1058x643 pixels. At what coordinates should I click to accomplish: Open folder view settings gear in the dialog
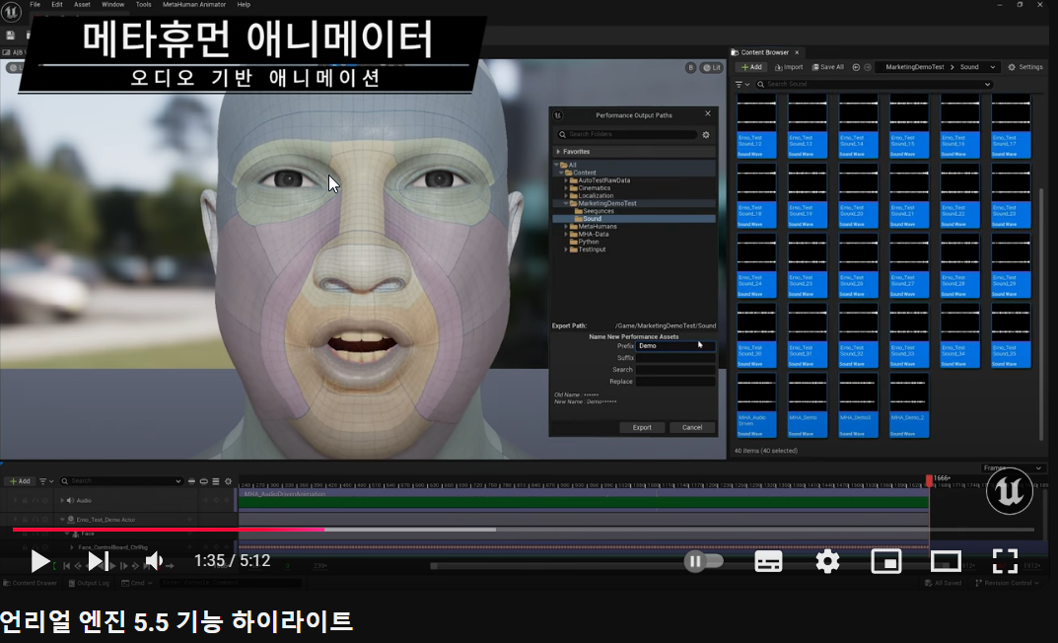coord(706,134)
